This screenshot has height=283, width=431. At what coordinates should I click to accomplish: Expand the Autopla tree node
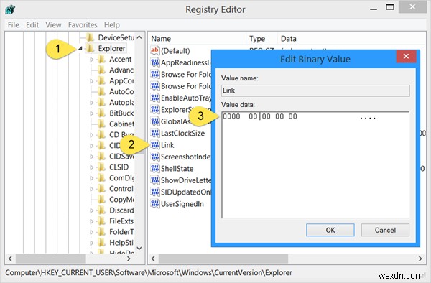92,103
